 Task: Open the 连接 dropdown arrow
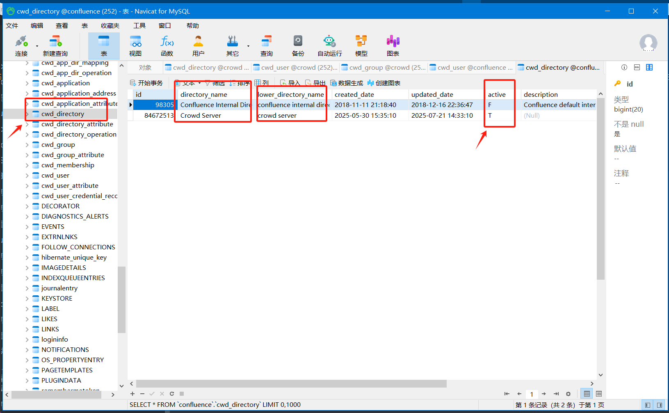click(x=37, y=46)
